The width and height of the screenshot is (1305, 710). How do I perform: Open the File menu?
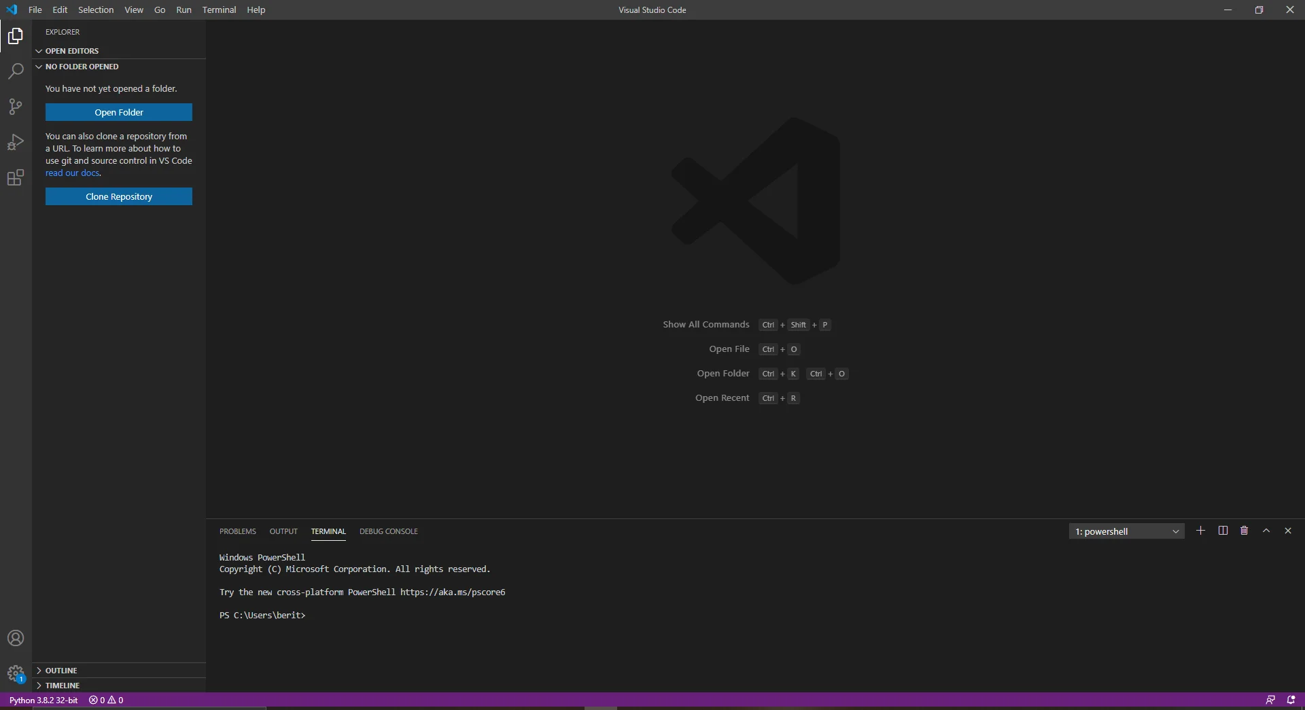35,10
